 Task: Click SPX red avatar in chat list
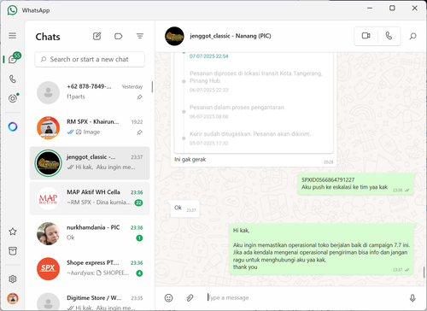(48, 269)
